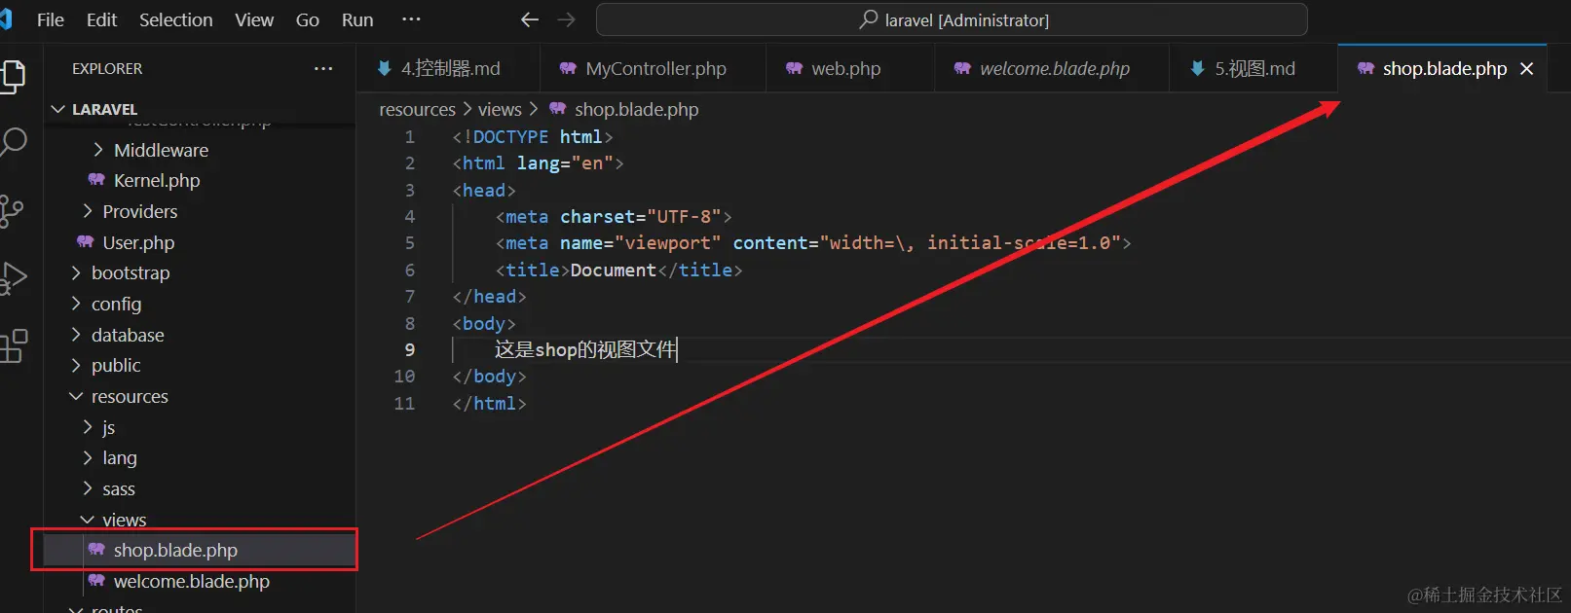This screenshot has width=1571, height=613.
Task: Click the EXPLORER panel header title
Action: tap(107, 68)
